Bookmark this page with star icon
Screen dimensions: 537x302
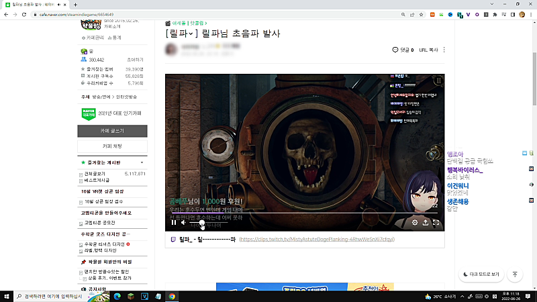422,14
